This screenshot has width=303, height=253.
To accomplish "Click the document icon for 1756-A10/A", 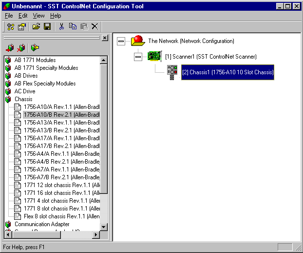I will pos(18,107).
